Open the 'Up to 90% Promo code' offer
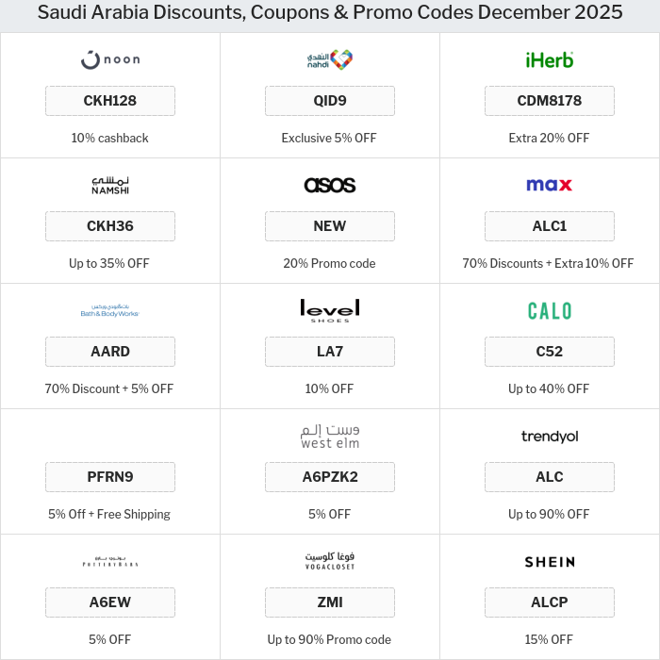Screen dimensions: 660x660 [x=329, y=639]
